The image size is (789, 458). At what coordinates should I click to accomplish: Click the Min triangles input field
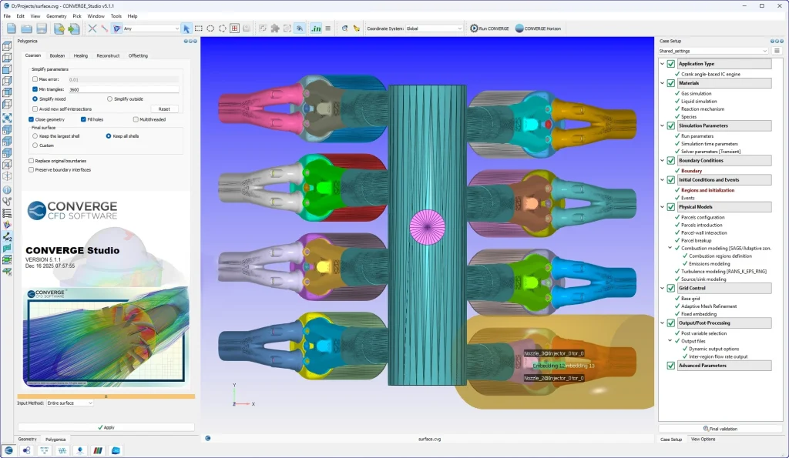point(123,89)
